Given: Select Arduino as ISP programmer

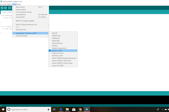Looking at the screenshot, I should (x=63, y=51).
